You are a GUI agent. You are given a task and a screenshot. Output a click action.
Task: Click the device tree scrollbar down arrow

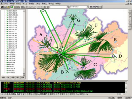click(x=24, y=74)
